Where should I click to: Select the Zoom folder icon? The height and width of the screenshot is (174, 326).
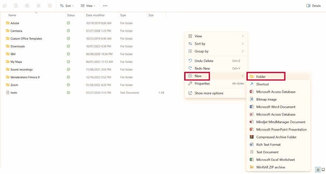click(x=8, y=85)
